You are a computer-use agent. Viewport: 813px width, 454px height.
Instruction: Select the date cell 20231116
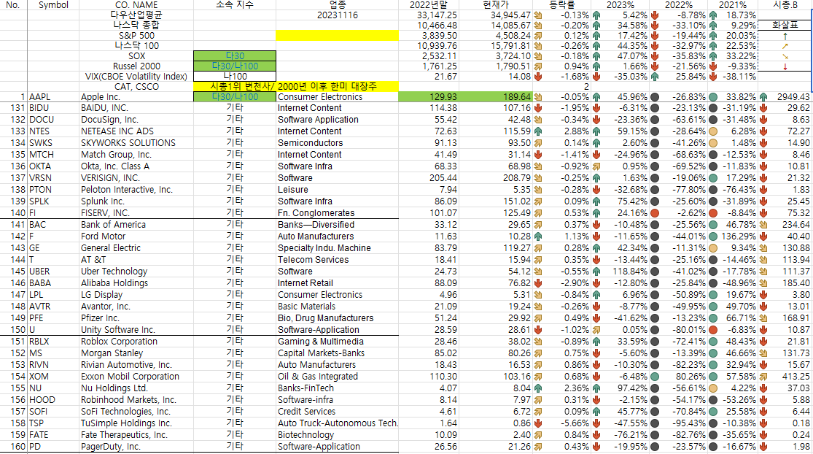click(x=337, y=15)
